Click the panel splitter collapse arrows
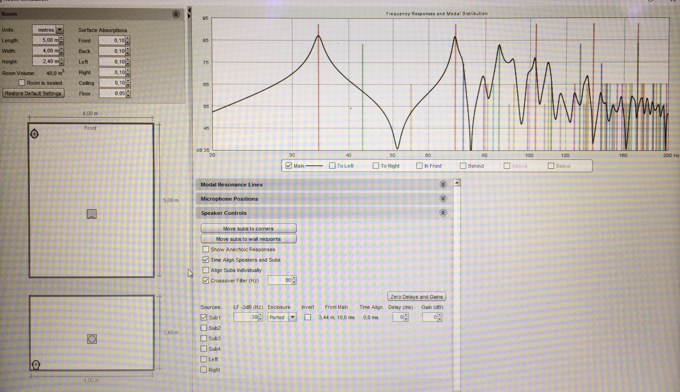This screenshot has width=680, height=392. coord(189,13)
